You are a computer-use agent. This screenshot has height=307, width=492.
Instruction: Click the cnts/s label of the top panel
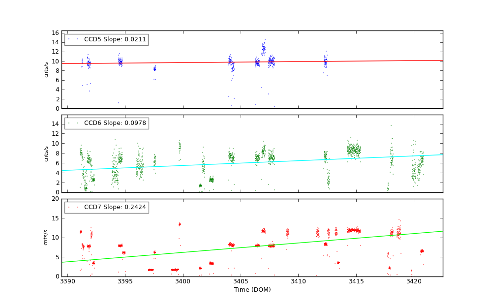point(46,69)
